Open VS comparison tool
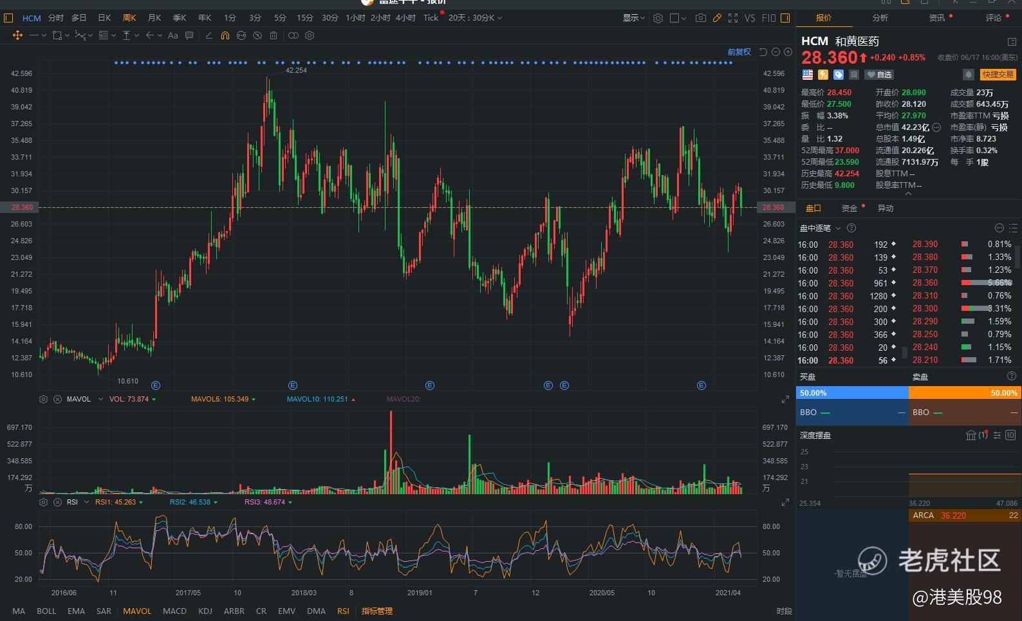 pos(750,18)
